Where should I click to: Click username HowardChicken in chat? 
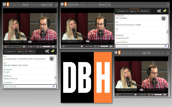tap(121, 42)
